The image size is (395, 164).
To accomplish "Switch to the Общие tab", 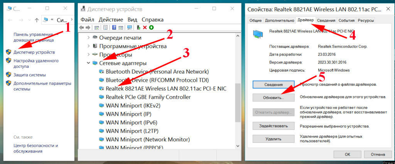I will click(255, 21).
